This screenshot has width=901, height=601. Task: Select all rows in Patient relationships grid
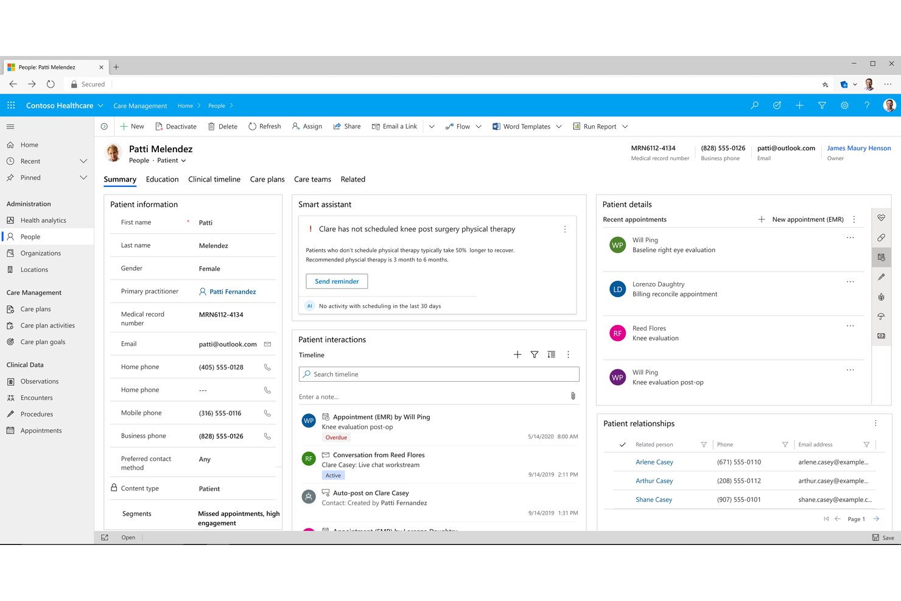tap(622, 445)
